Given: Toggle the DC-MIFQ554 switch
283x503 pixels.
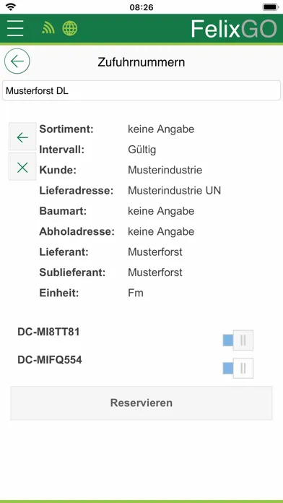Looking at the screenshot, I should click(238, 369).
